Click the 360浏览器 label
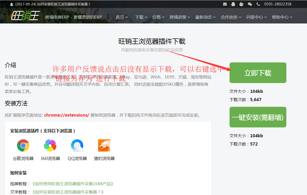 coord(50,158)
